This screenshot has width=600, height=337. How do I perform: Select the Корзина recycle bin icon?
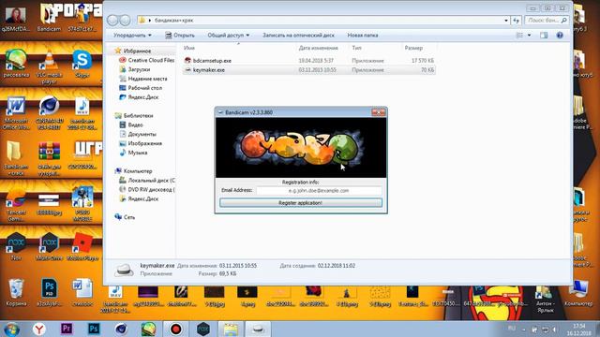(x=16, y=293)
